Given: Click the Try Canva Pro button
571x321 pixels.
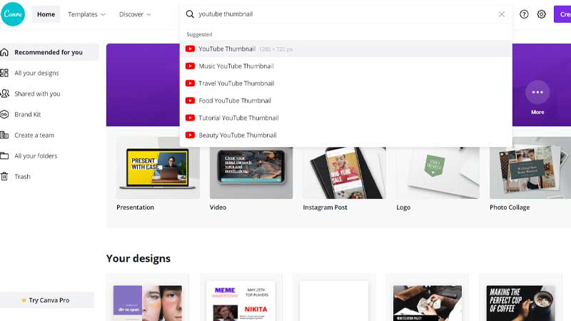Looking at the screenshot, I should [x=47, y=300].
